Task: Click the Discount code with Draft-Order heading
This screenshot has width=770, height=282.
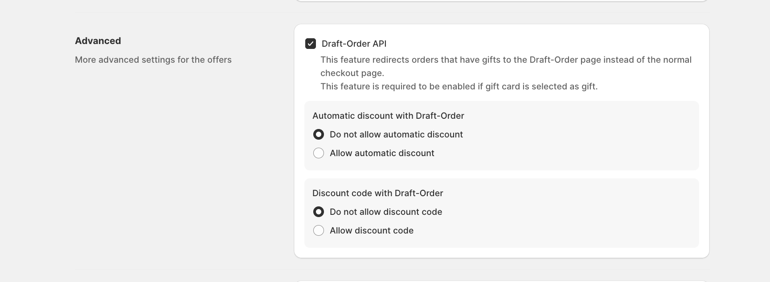Action: [x=377, y=193]
